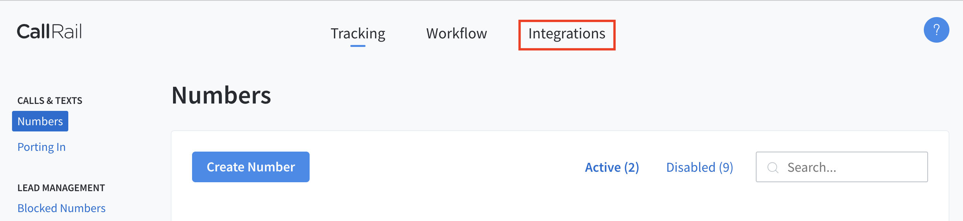Image resolution: width=963 pixels, height=221 pixels.
Task: Click the magnifier icon in search box
Action: (773, 167)
